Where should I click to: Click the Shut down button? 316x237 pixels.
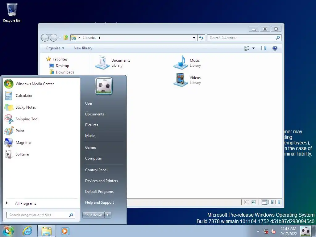(x=94, y=215)
